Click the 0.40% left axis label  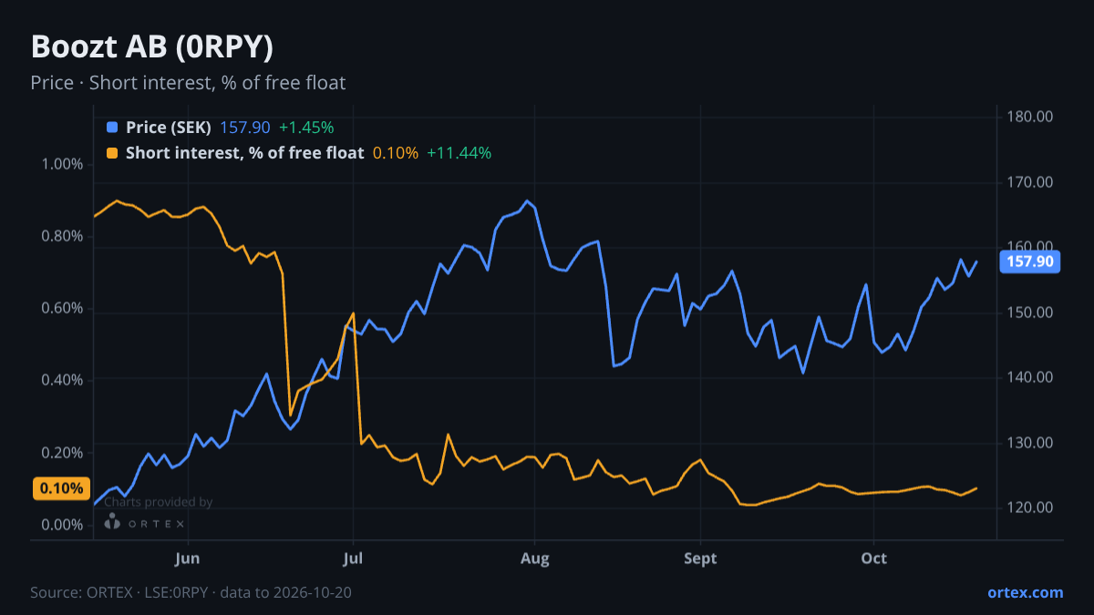(x=63, y=380)
